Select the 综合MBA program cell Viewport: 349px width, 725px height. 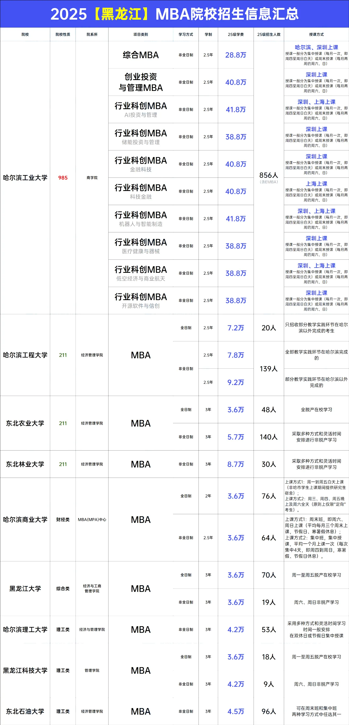tap(141, 55)
